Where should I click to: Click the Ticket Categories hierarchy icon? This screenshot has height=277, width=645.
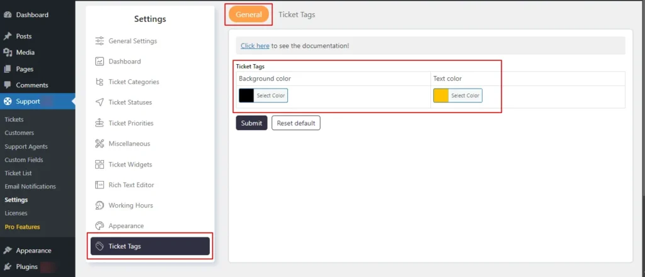[x=99, y=82]
